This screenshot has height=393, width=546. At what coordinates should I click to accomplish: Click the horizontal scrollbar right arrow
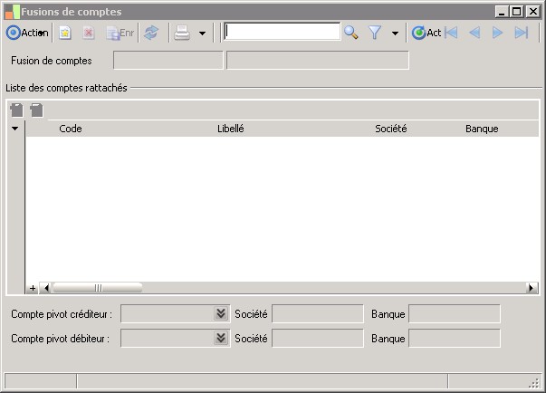[532, 288]
